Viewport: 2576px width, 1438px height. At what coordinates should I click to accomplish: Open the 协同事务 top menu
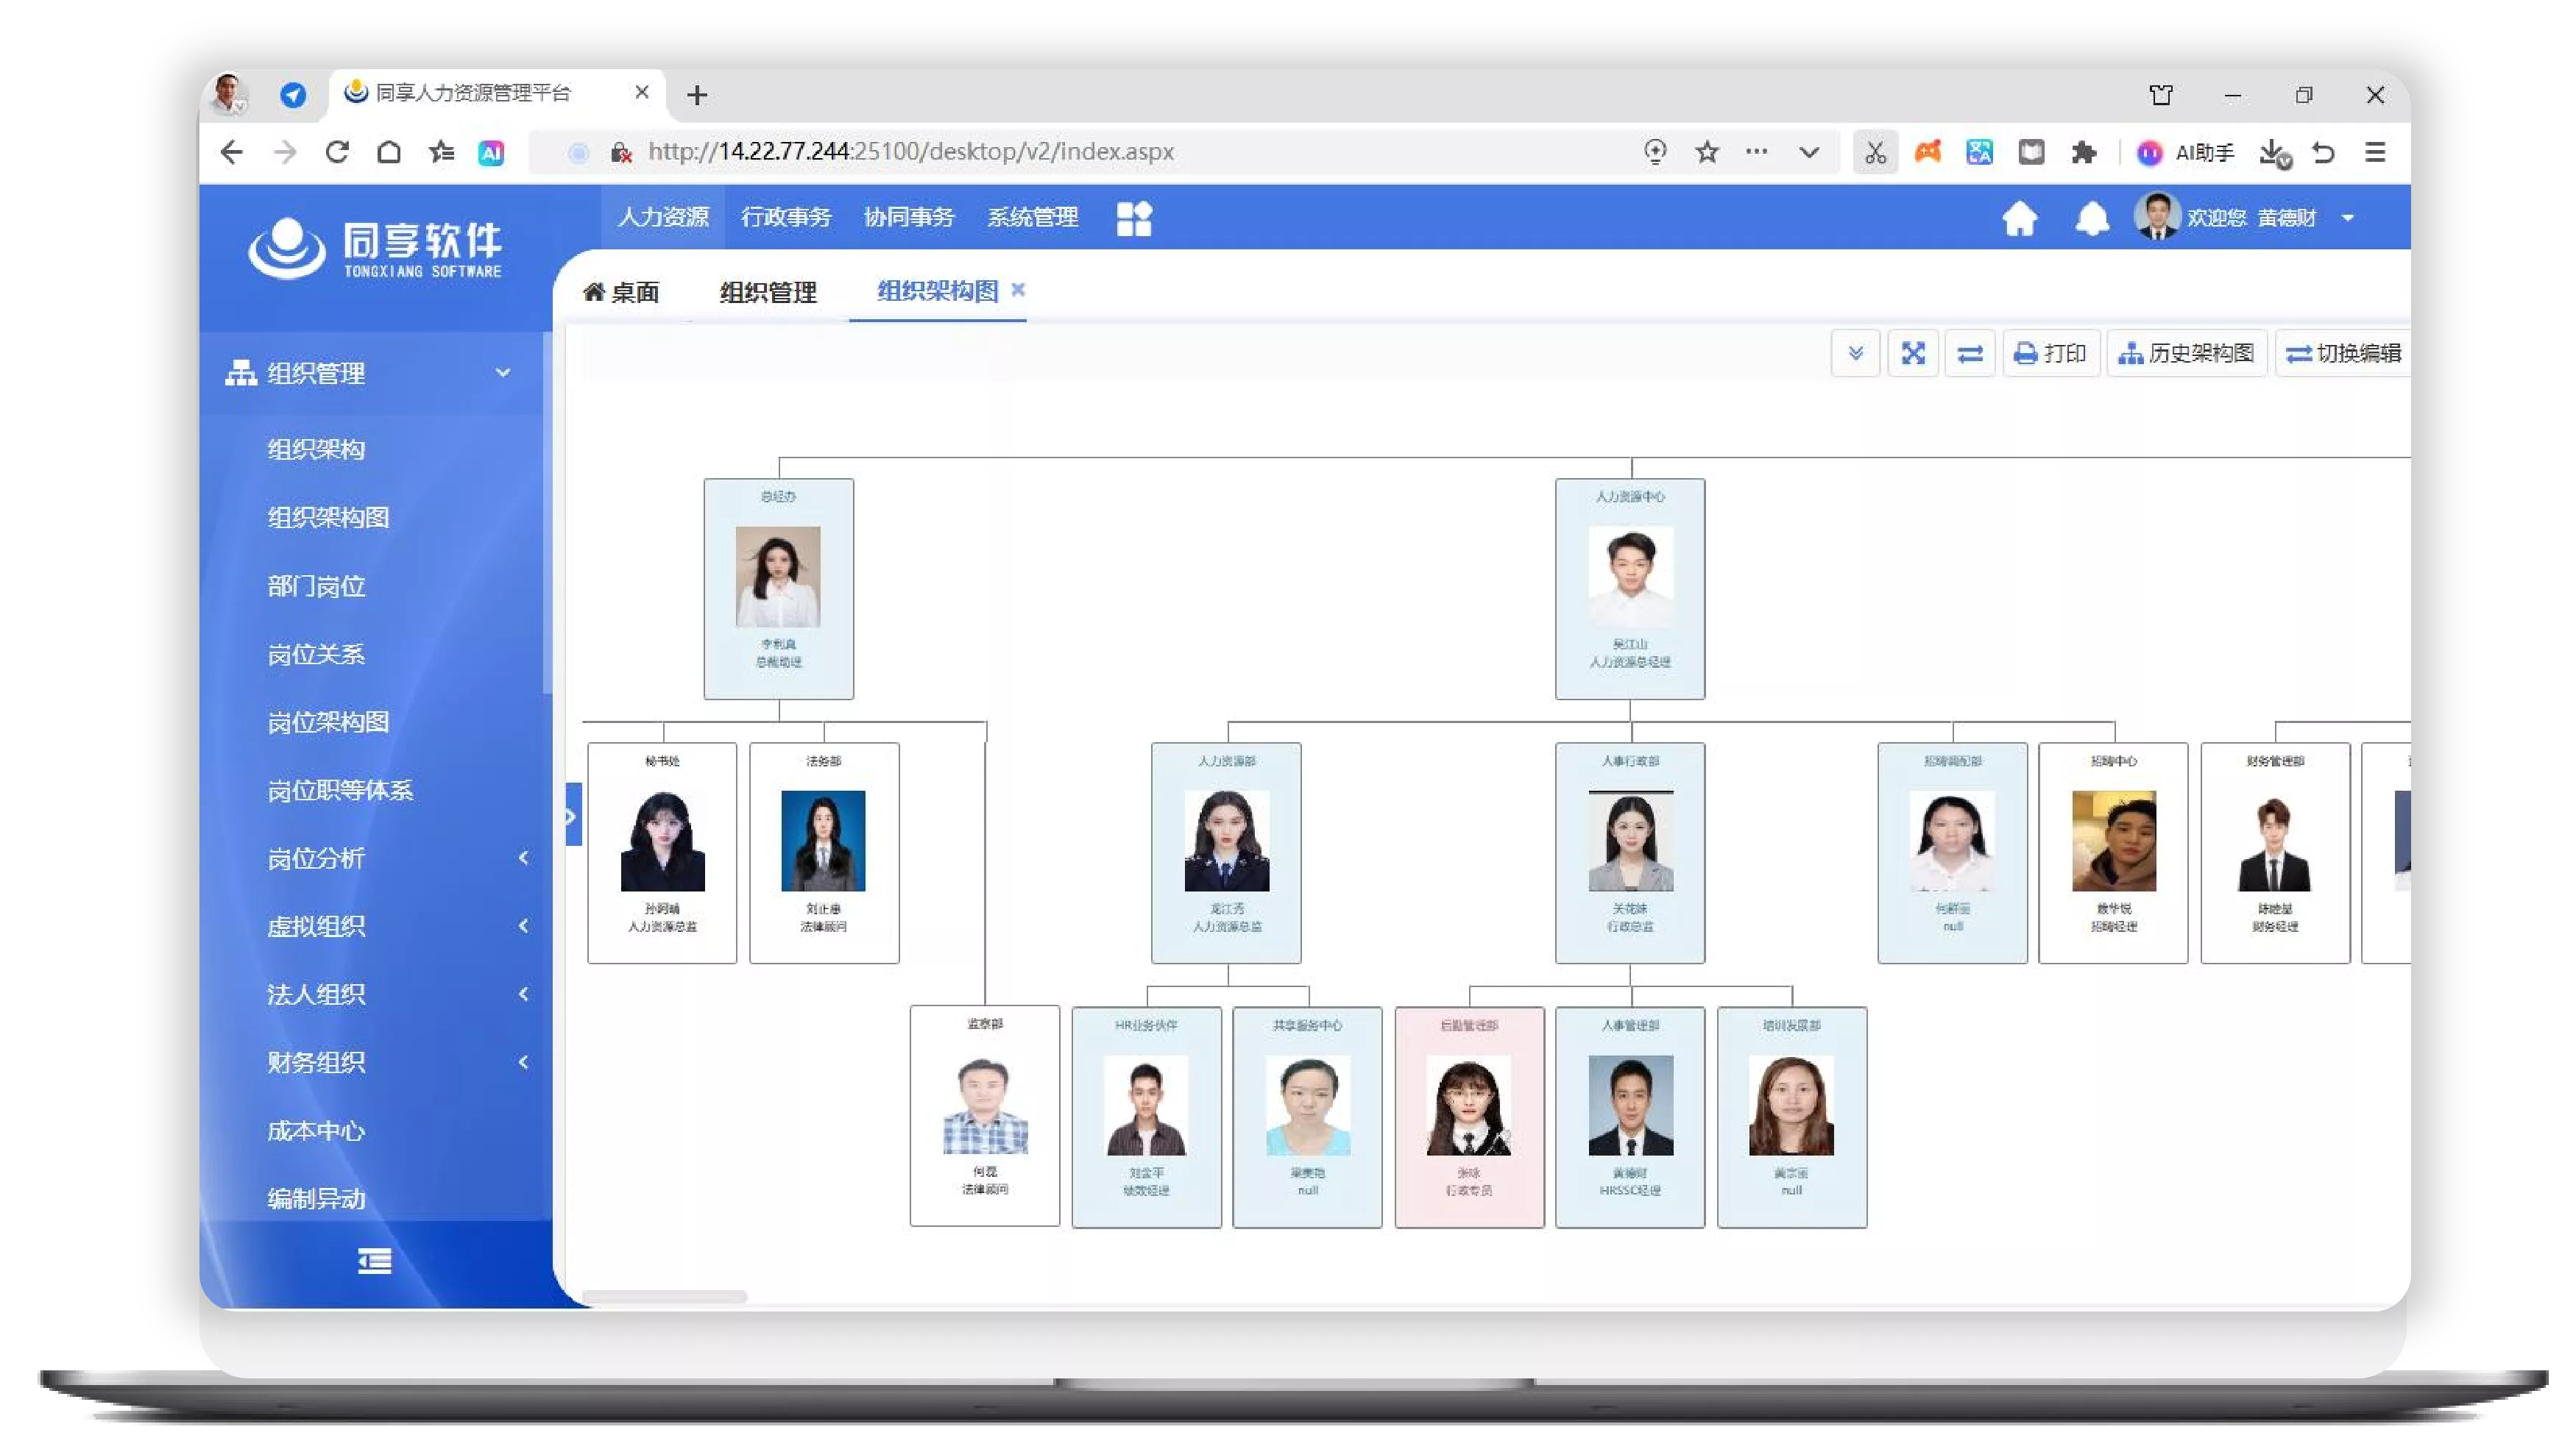[x=909, y=217]
